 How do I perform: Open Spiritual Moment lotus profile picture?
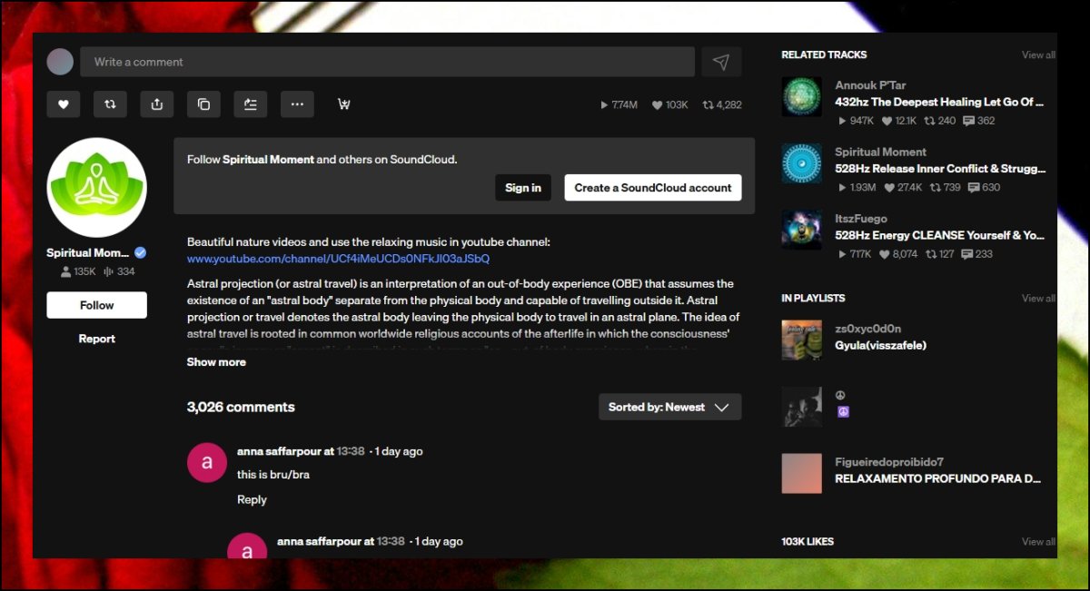coord(96,188)
